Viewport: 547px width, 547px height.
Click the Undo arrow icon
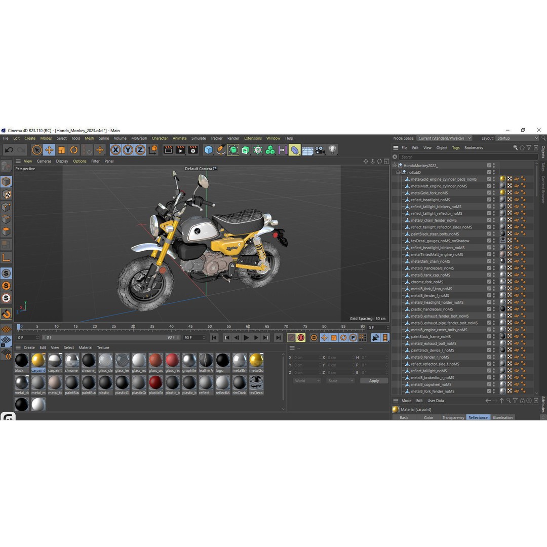coord(9,150)
